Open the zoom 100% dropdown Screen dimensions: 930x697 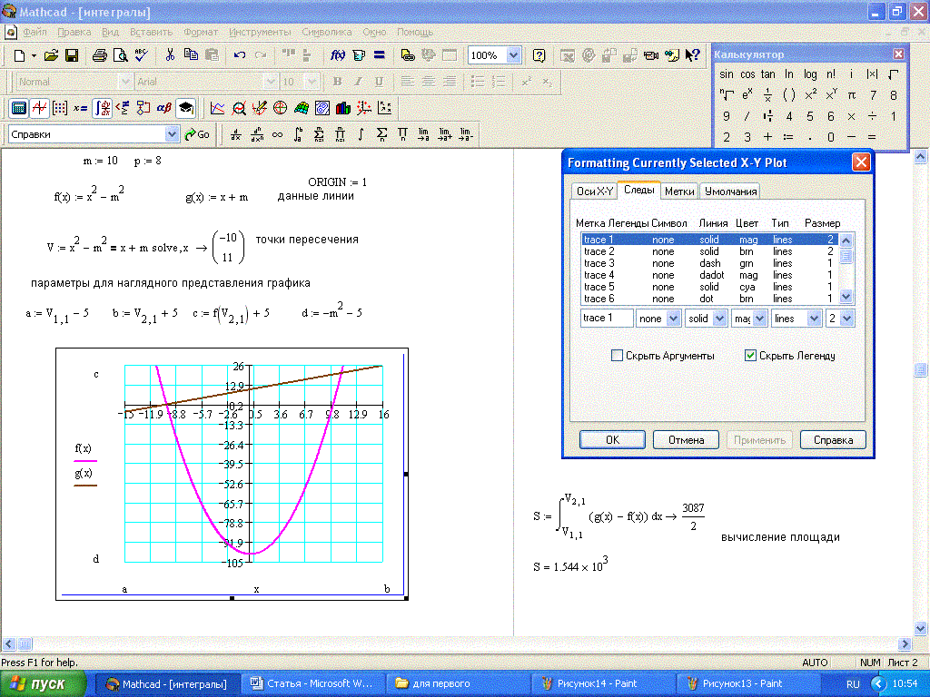pos(513,55)
